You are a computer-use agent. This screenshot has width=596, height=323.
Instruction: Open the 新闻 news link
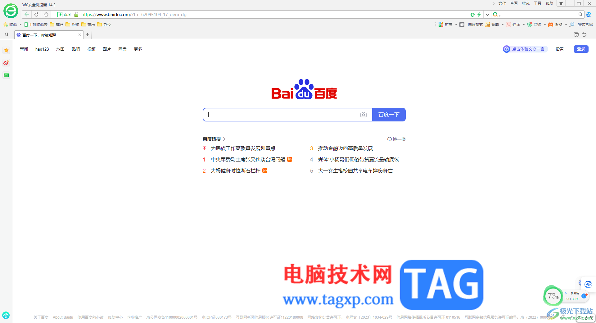pos(24,49)
